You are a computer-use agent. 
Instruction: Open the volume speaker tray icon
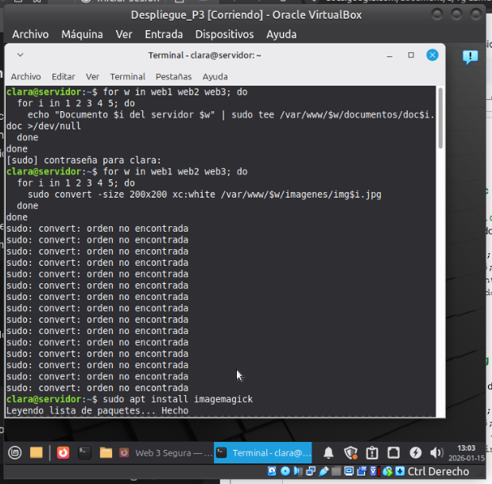(436, 453)
